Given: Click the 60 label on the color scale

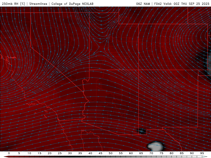Looking at the screenshot, I should point(131,153).
